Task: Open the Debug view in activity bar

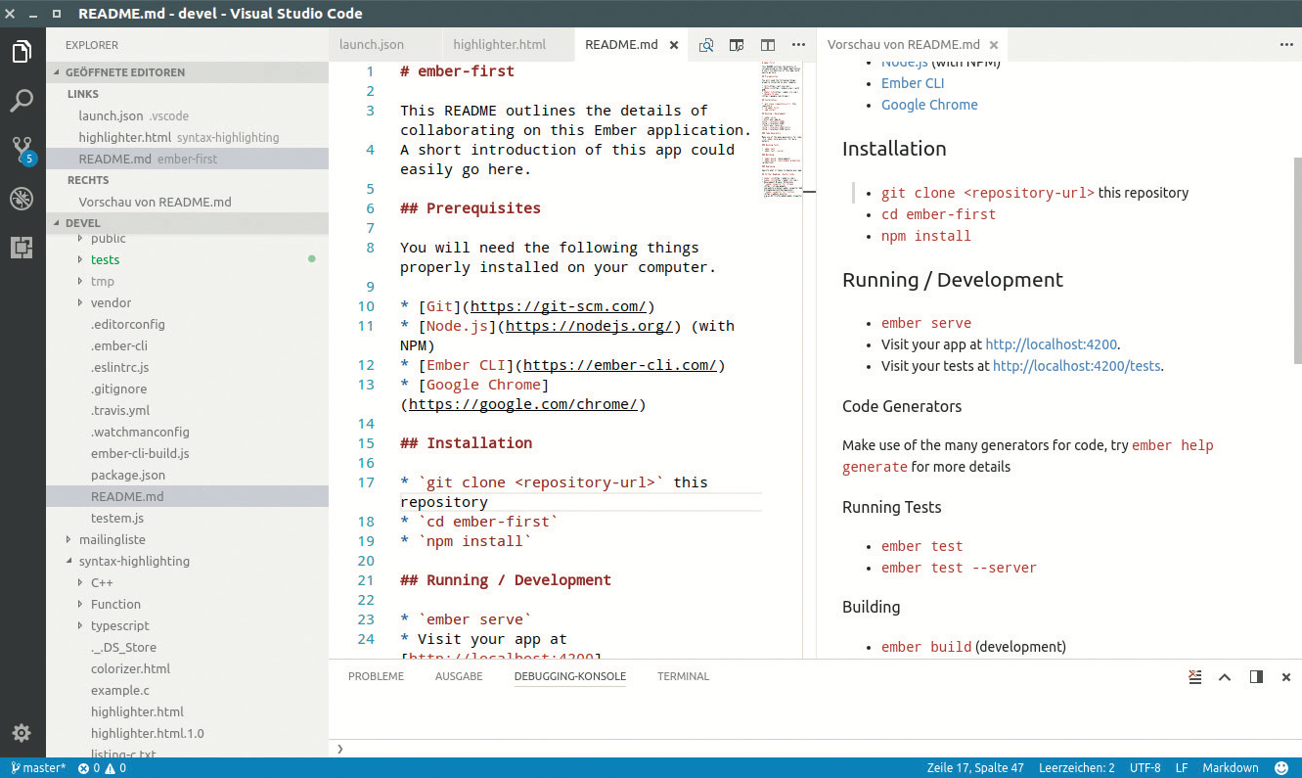Action: tap(22, 199)
